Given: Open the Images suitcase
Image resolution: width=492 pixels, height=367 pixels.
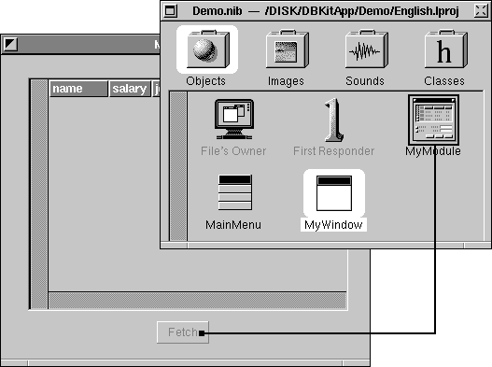Looking at the screenshot, I should tap(288, 49).
